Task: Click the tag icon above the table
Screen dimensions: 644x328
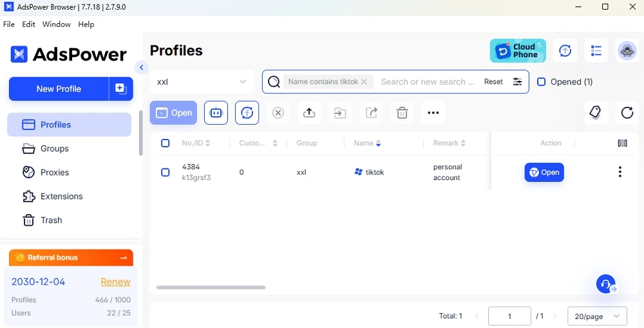Action: tap(595, 113)
